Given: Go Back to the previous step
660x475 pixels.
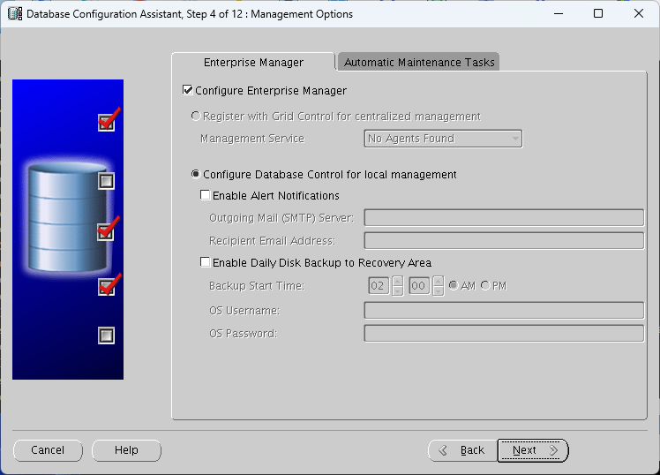Looking at the screenshot, I should coord(463,450).
